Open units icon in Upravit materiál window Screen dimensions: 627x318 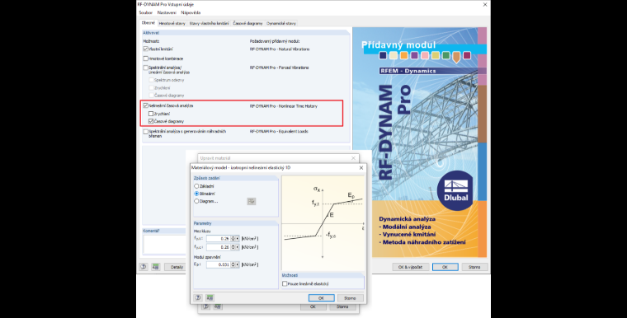(217, 306)
